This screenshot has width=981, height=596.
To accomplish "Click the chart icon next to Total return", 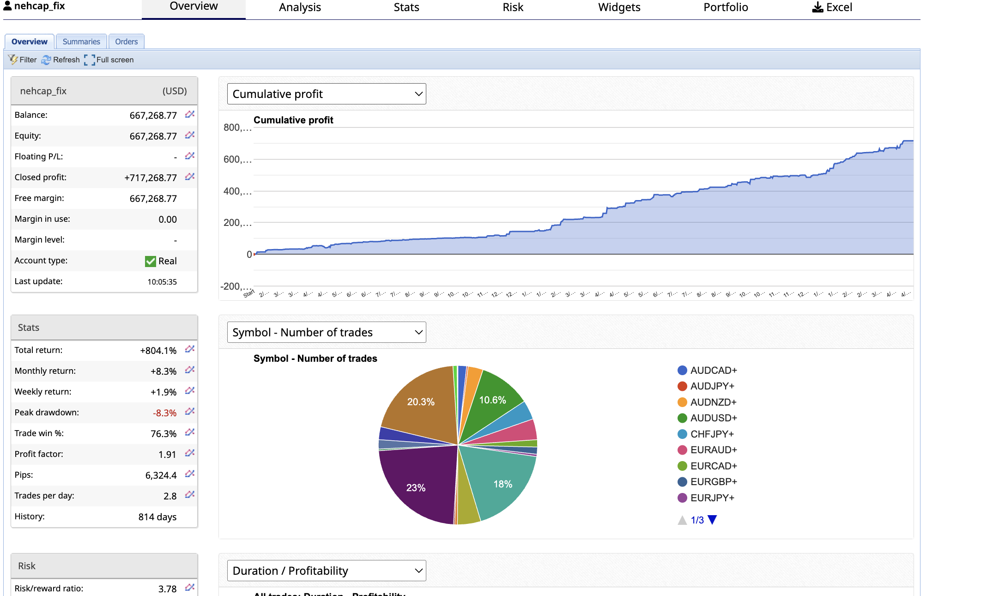I will tap(189, 349).
